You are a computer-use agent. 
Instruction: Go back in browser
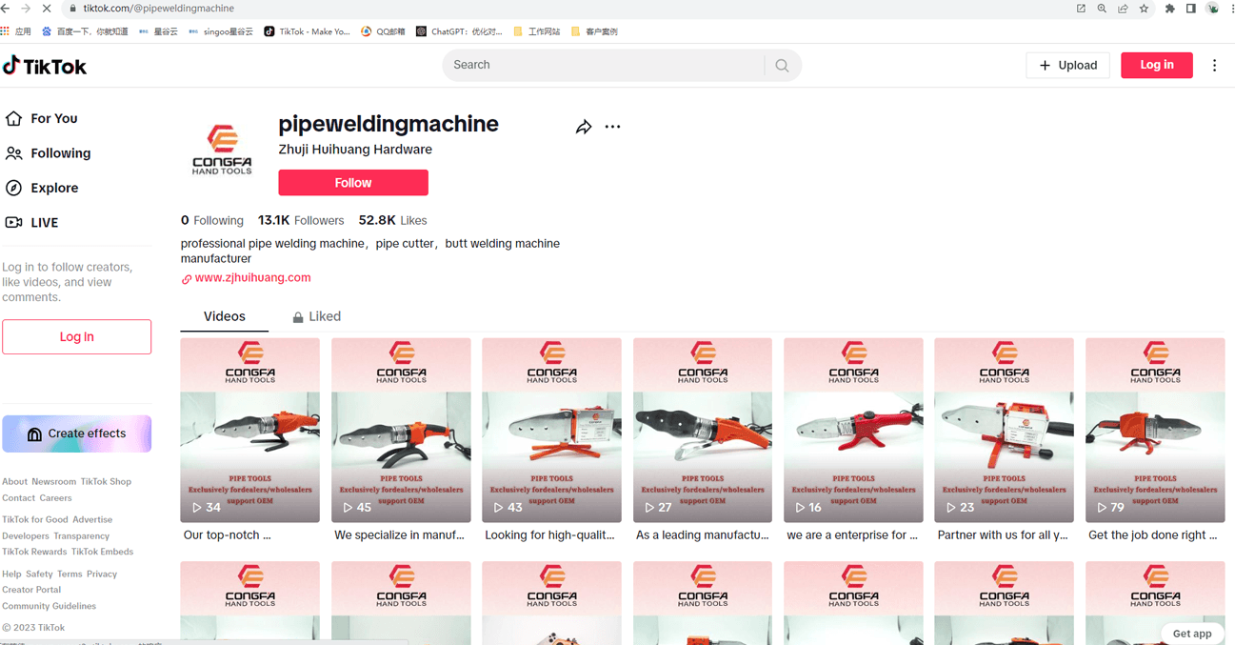pyautogui.click(x=6, y=9)
